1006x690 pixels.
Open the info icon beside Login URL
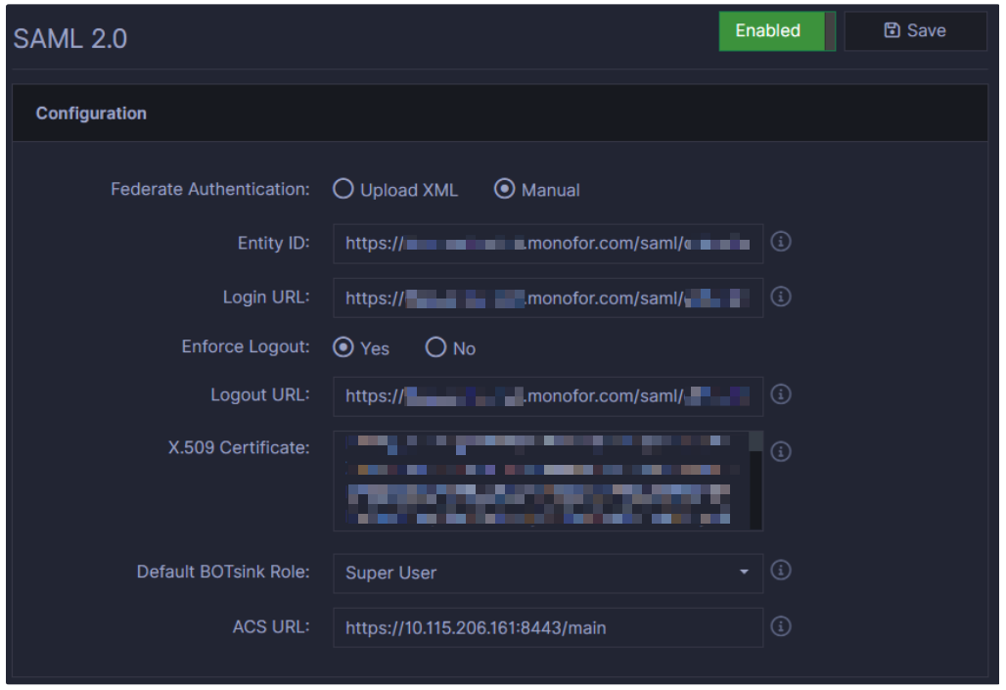(x=781, y=298)
